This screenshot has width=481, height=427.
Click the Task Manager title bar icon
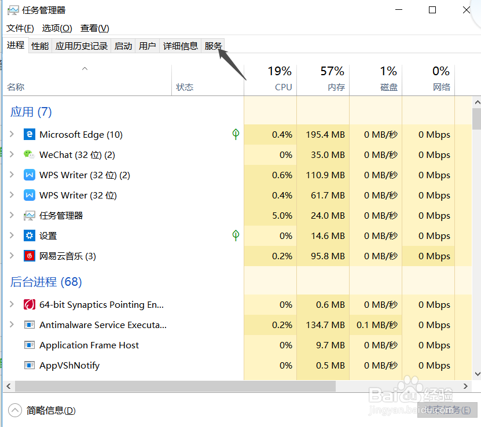click(13, 10)
